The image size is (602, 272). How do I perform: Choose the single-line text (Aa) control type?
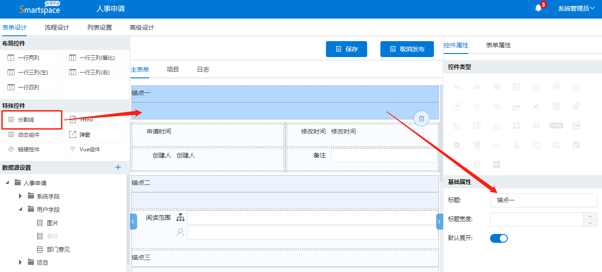coord(456,87)
